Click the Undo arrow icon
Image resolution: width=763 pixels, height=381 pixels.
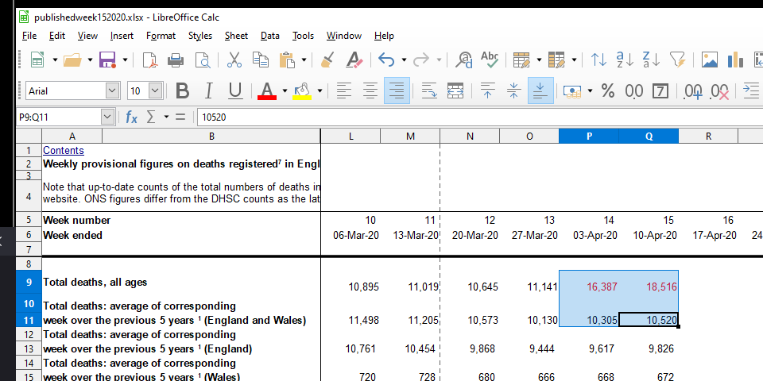386,60
